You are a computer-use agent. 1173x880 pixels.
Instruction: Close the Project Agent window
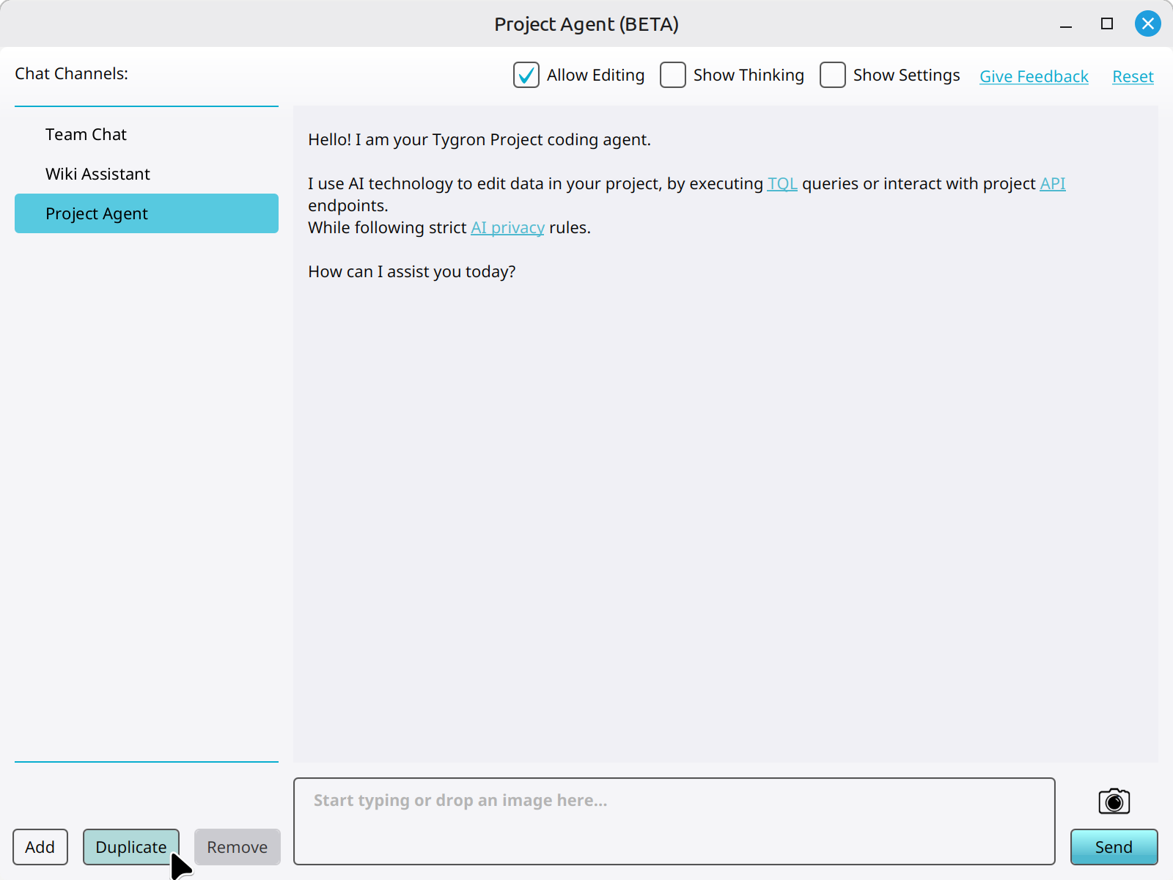point(1147,23)
